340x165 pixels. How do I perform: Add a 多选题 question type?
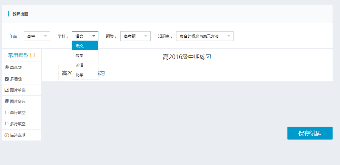pos(22,79)
